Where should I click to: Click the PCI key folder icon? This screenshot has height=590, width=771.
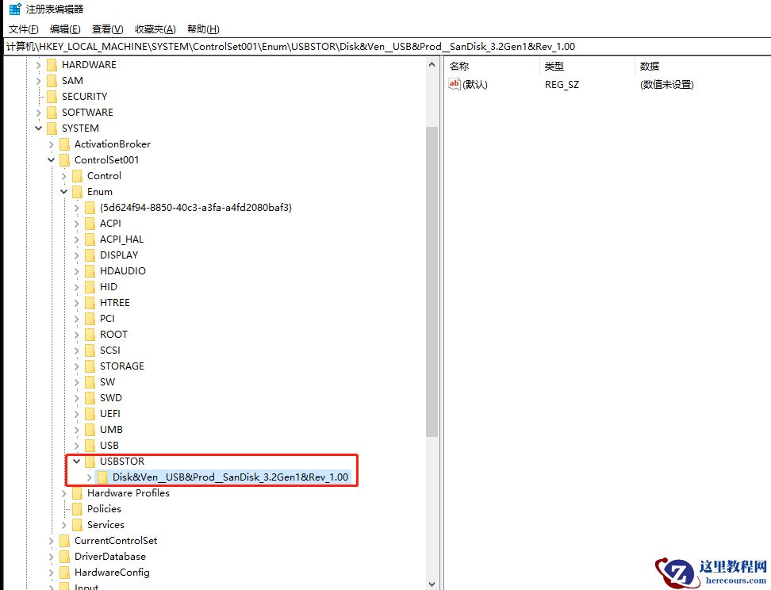90,318
